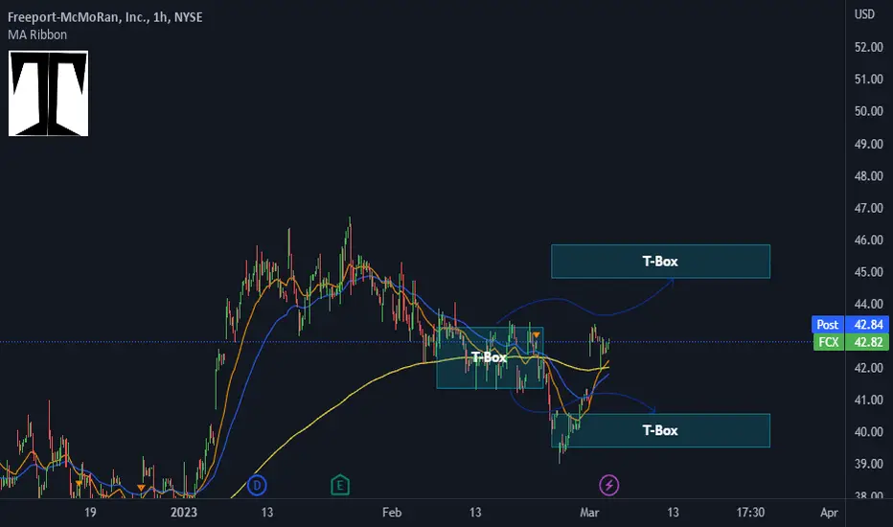The height and width of the screenshot is (527, 893).
Task: Click 40.00 on the price axis
Action: [868, 432]
